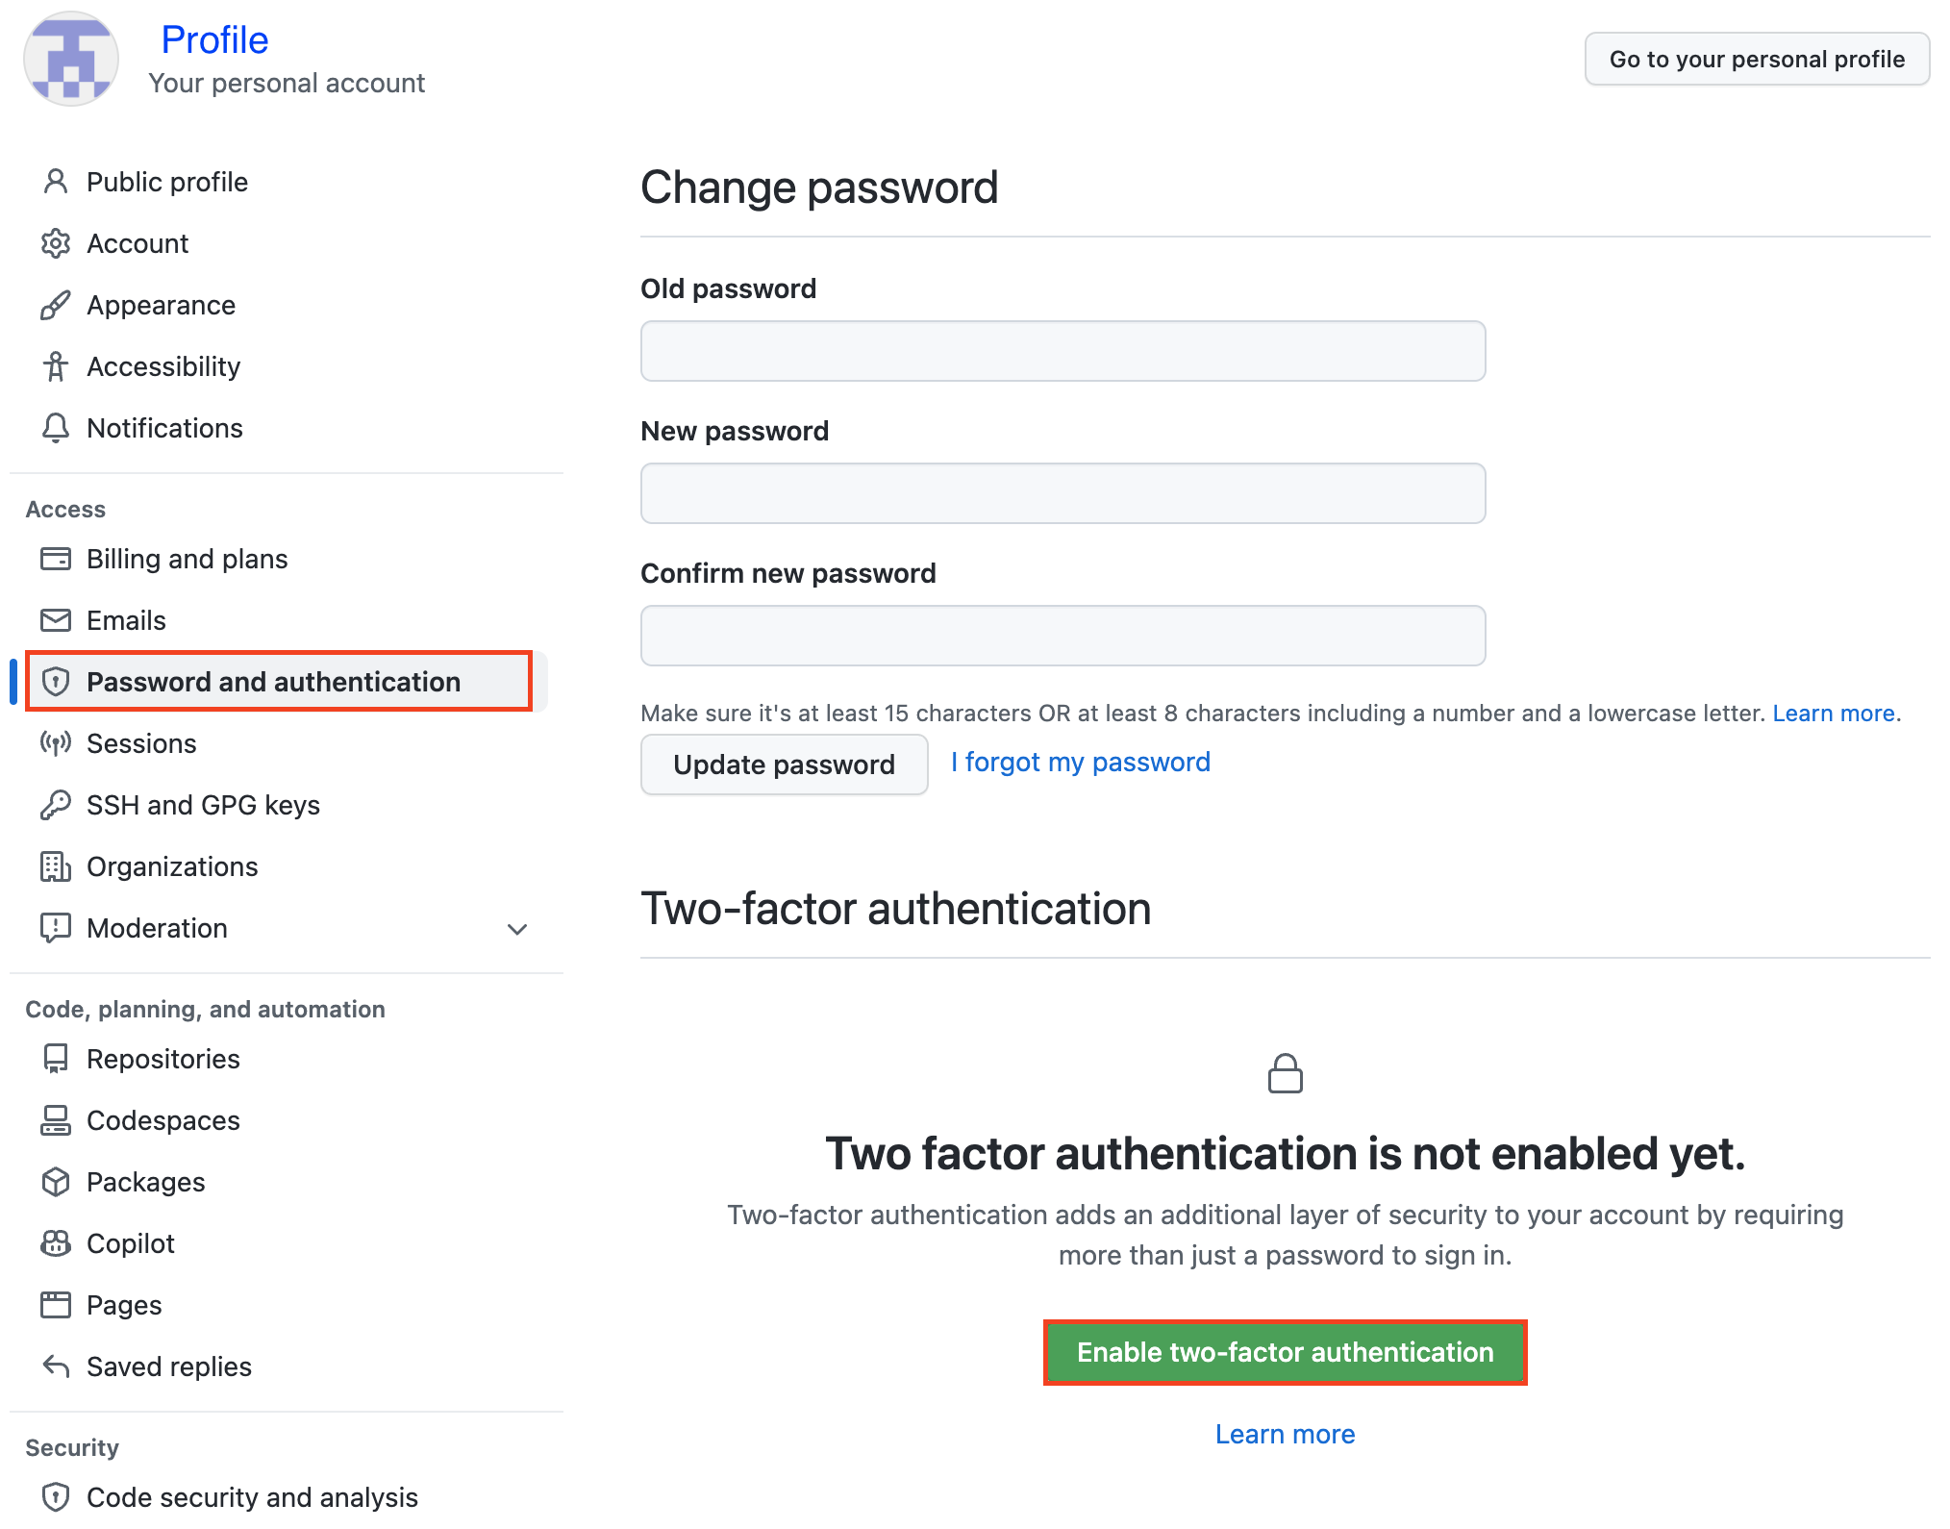Click the Copilot icon in the sidebar
The height and width of the screenshot is (1529, 1950).
pyautogui.click(x=56, y=1243)
